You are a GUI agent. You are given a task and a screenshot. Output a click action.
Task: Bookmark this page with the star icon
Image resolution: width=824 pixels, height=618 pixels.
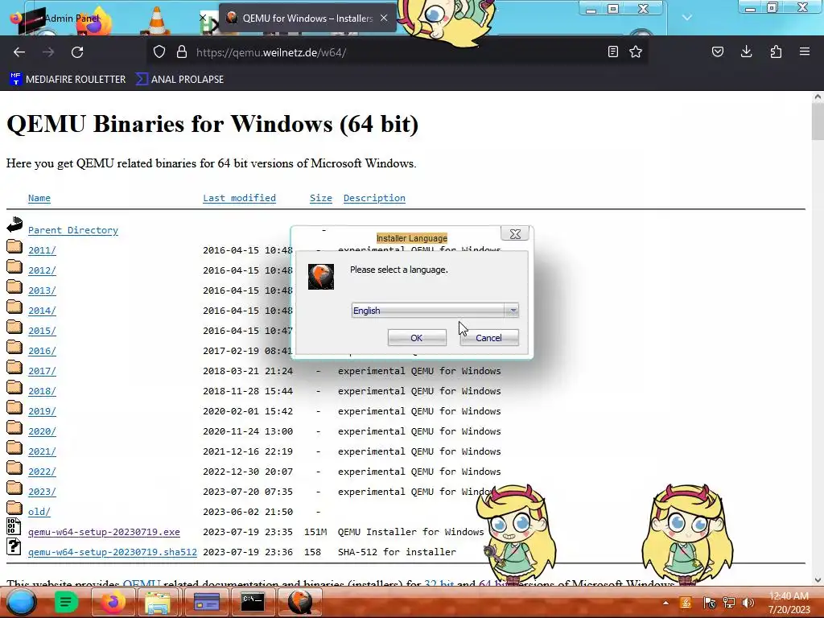(636, 51)
